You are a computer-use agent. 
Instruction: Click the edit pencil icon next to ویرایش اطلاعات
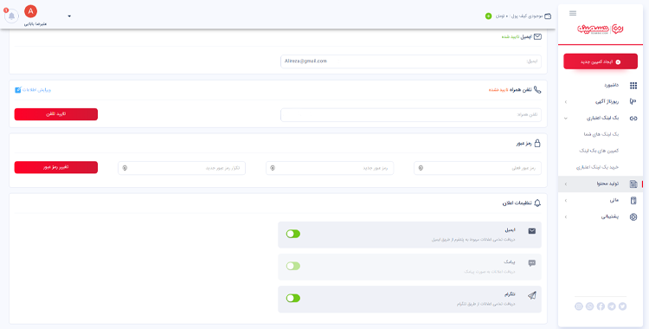18,90
